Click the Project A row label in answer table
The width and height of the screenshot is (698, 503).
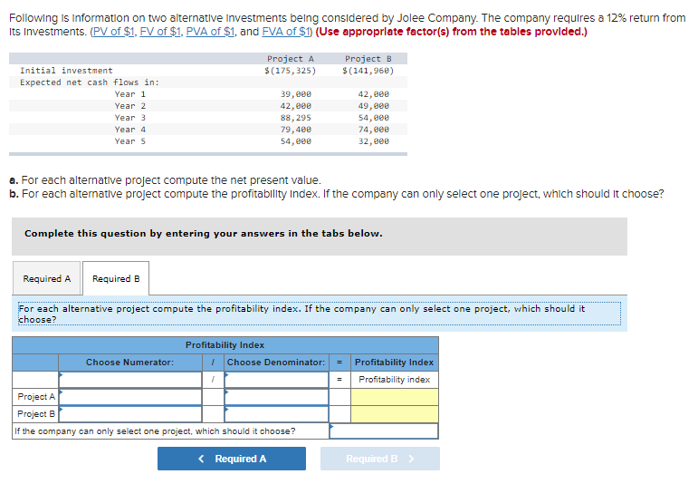(x=36, y=397)
